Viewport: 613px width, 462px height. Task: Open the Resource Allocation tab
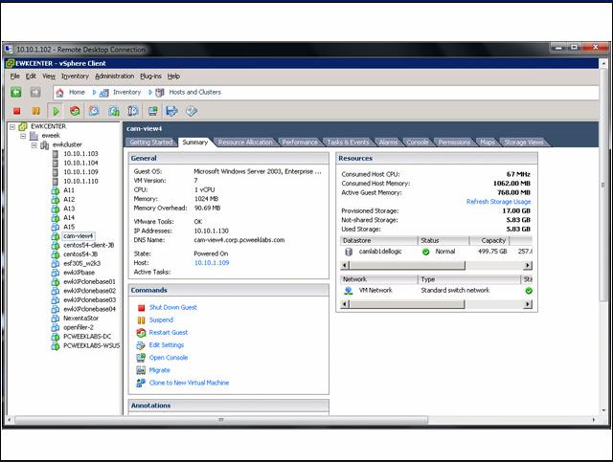pos(245,142)
